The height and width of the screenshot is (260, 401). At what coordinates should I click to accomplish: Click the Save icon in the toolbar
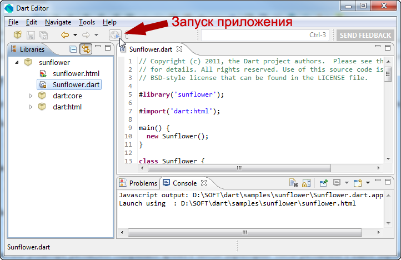31,35
